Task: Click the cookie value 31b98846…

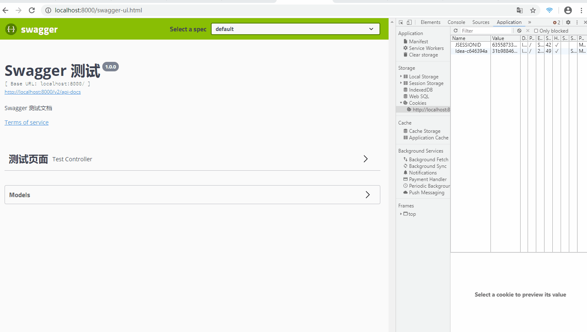Action: point(504,51)
